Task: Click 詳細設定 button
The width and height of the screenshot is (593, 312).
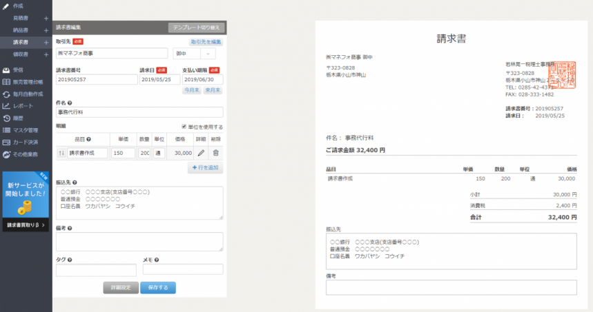Action: [x=121, y=287]
